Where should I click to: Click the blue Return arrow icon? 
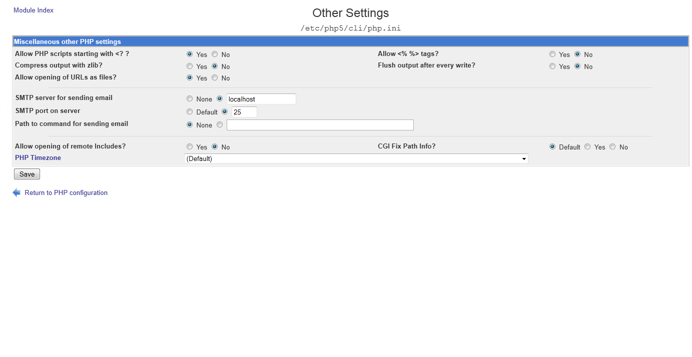[17, 192]
